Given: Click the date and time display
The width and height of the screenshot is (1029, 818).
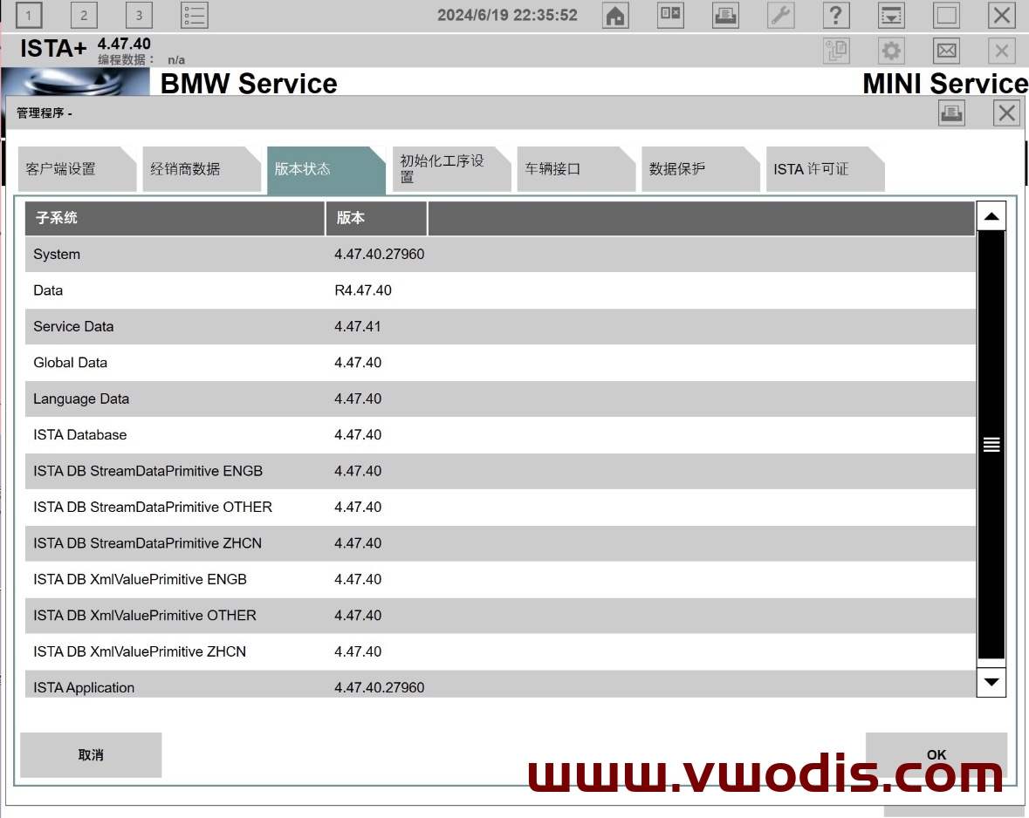Looking at the screenshot, I should click(x=507, y=15).
